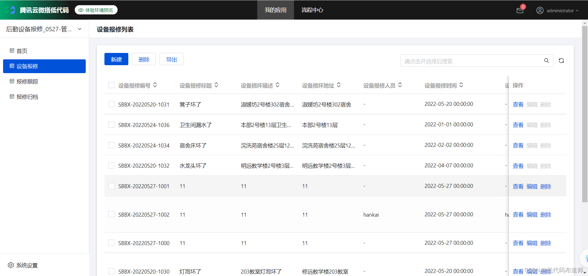Sort by 设备报修人员 column
Screen dimensions: 588x276
pos(400,85)
